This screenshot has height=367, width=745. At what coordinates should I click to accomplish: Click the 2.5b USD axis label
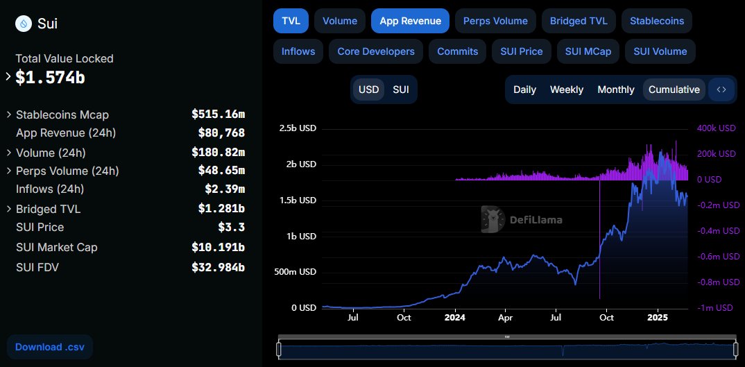298,128
